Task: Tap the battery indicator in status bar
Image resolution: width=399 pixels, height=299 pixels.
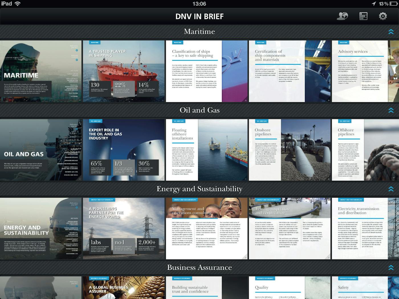Action: 393,4
